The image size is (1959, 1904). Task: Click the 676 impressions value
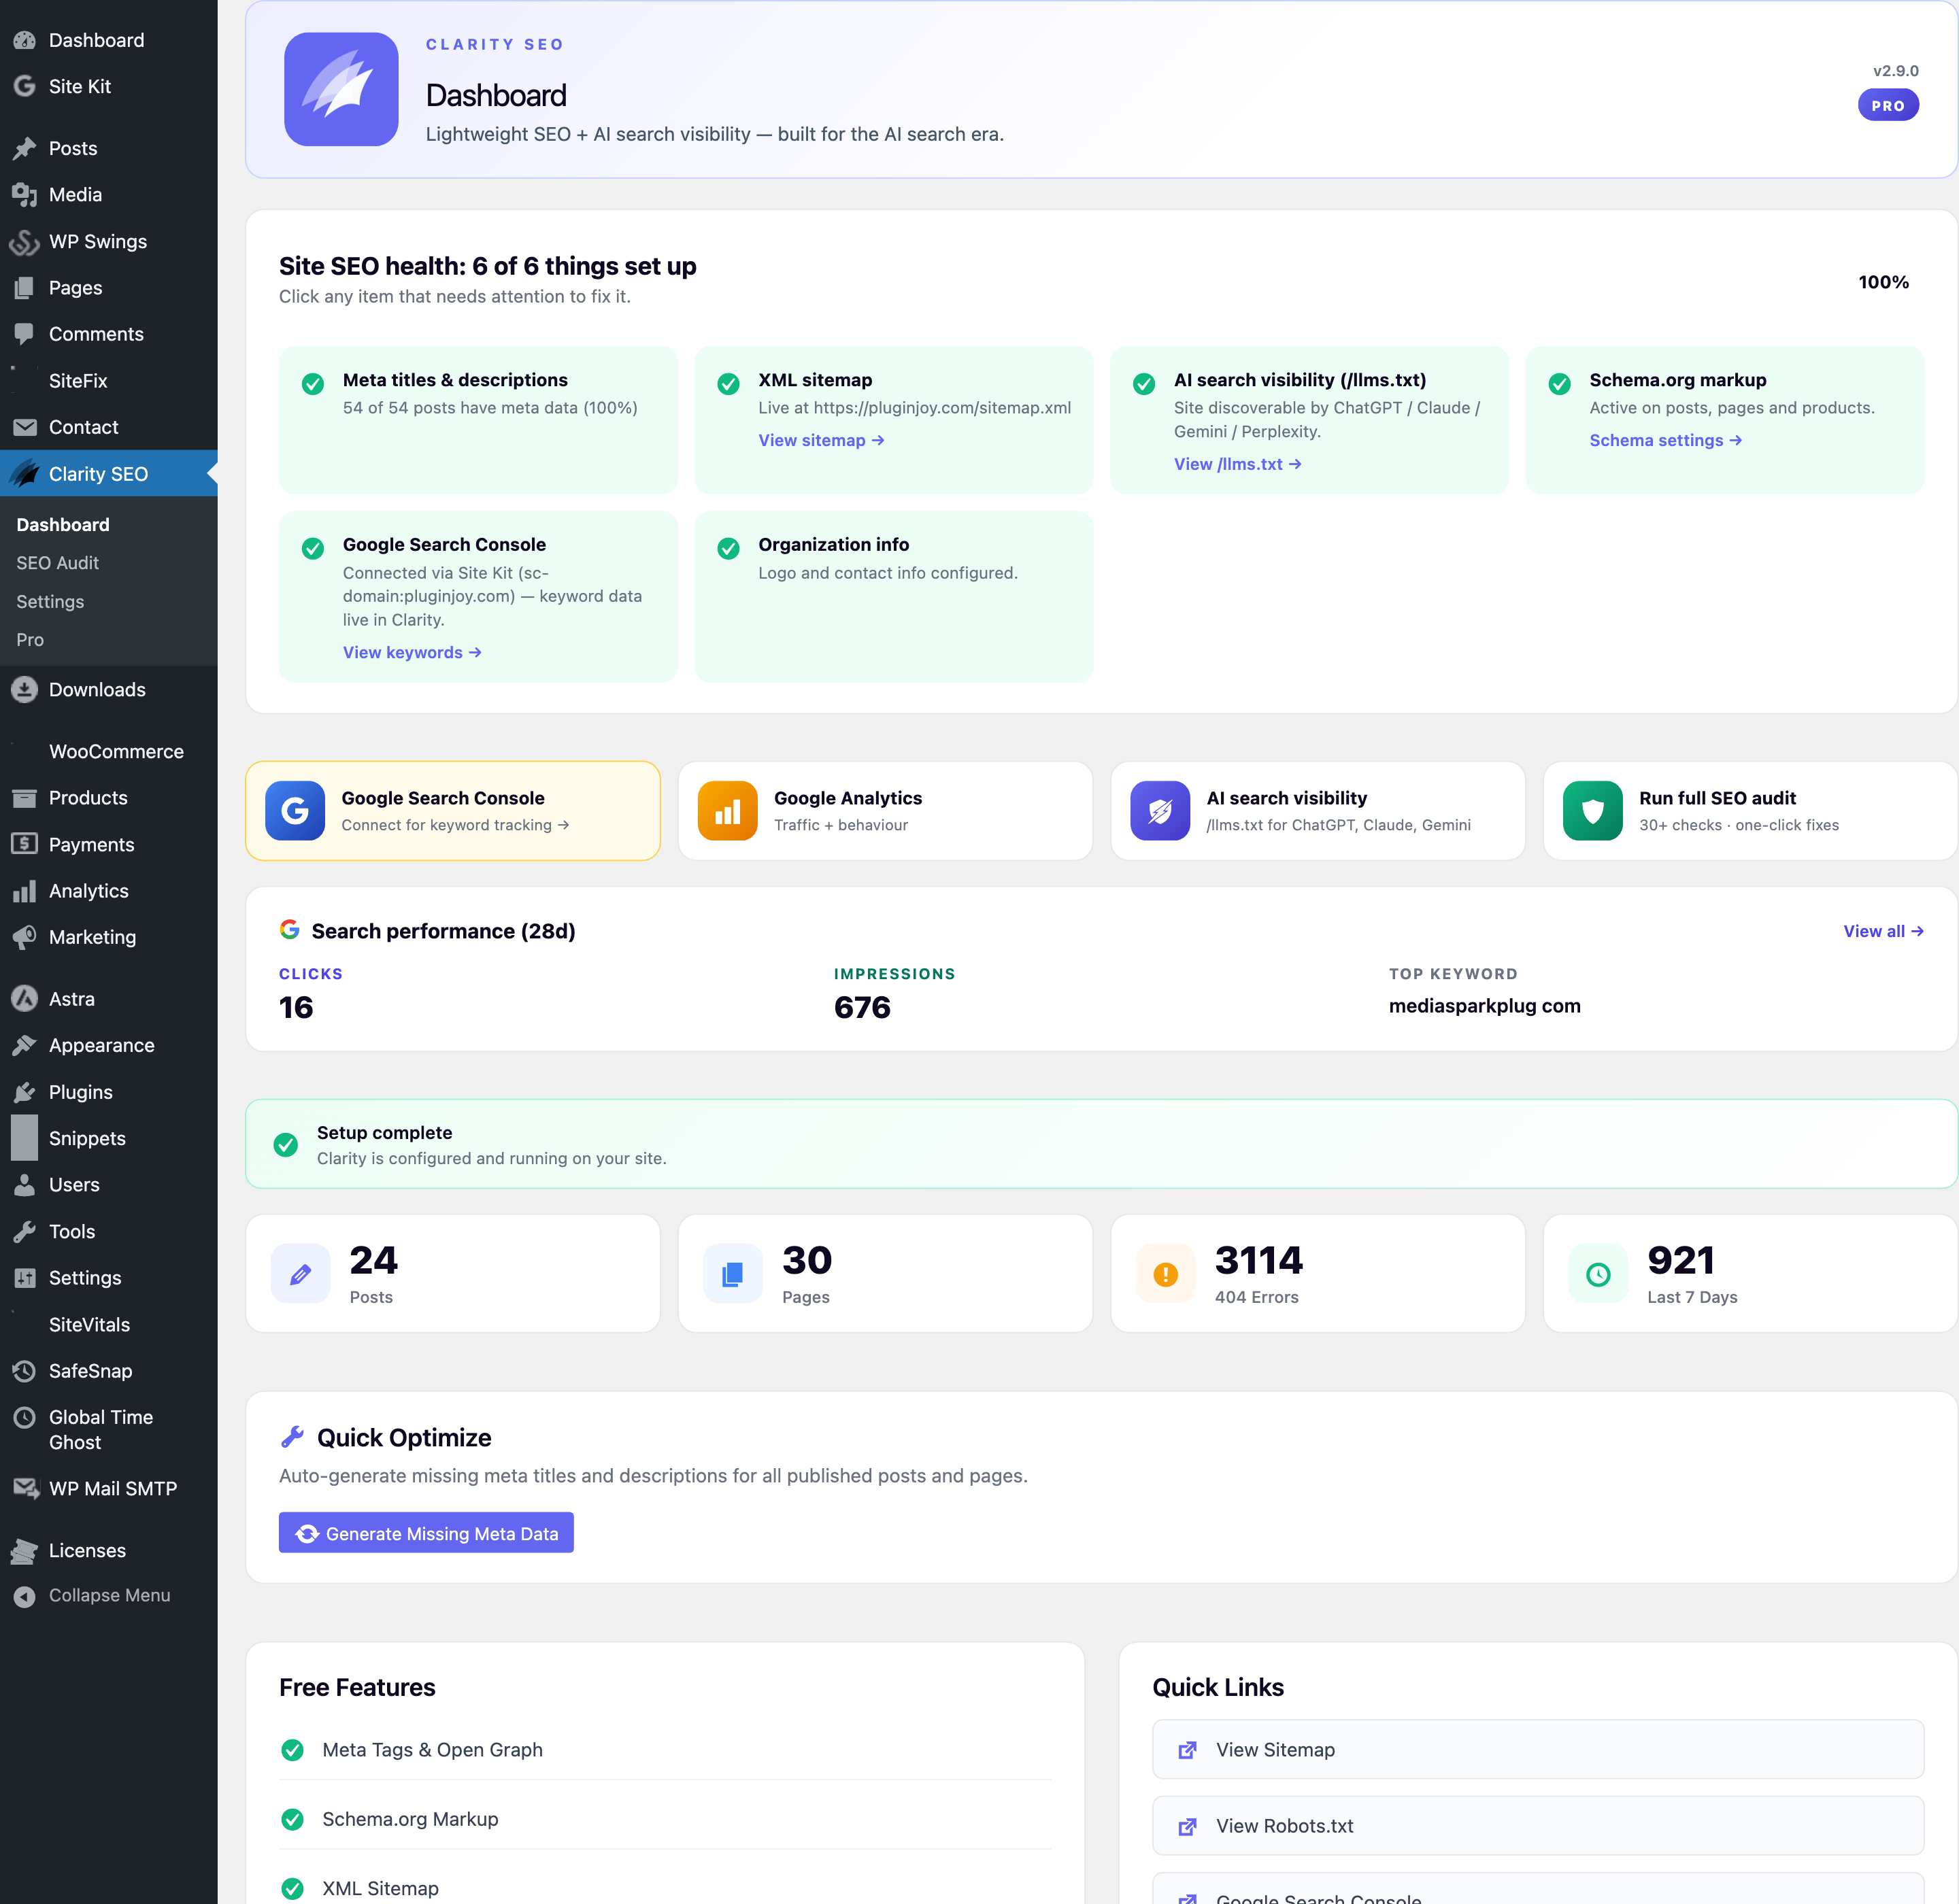pos(863,1007)
